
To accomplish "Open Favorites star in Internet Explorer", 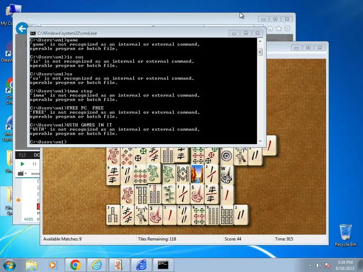I will tap(279, 28).
